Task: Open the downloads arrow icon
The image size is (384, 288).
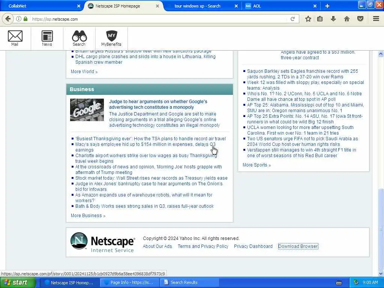Action: pos(333,19)
